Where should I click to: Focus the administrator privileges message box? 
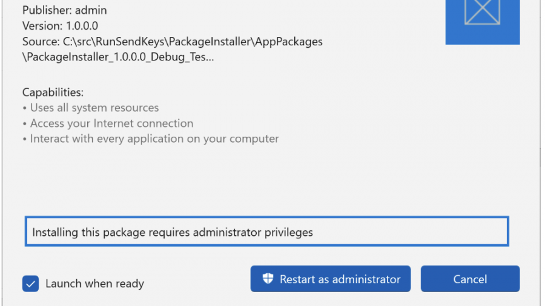[266, 232]
